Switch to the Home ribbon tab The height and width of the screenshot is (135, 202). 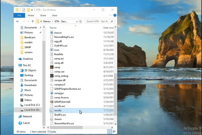click(x=31, y=15)
